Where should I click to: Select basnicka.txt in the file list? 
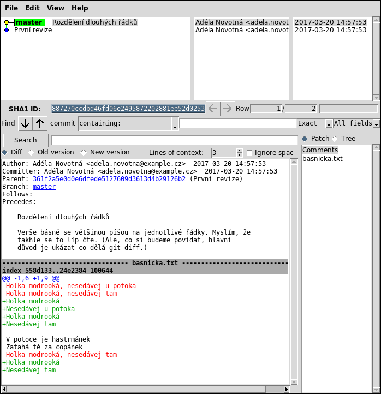click(323, 159)
